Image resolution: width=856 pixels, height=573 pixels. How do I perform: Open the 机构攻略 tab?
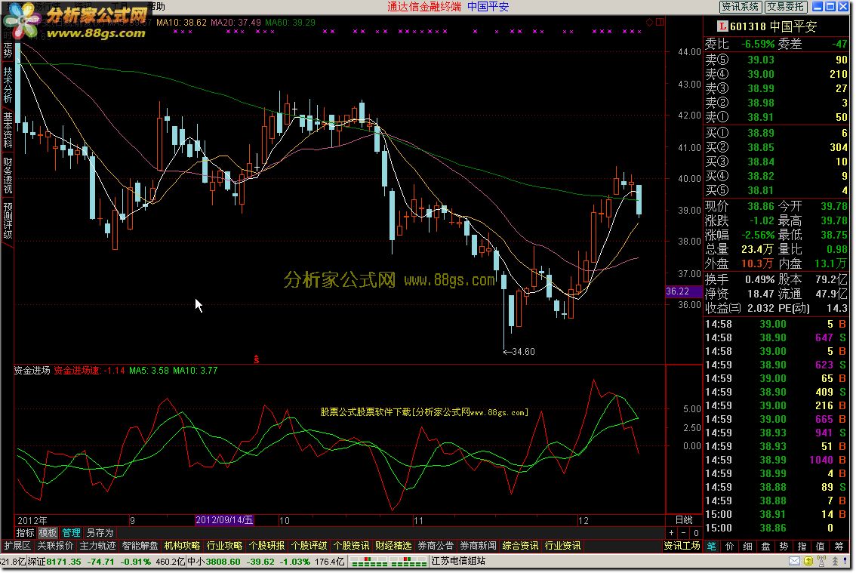click(182, 546)
